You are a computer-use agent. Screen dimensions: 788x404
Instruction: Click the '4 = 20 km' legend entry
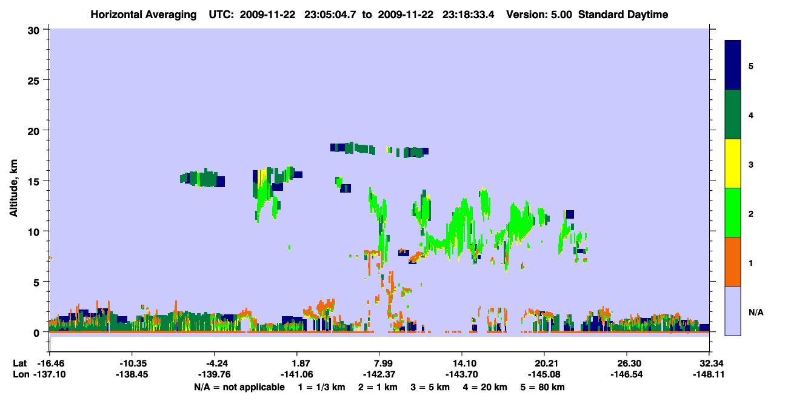486,387
